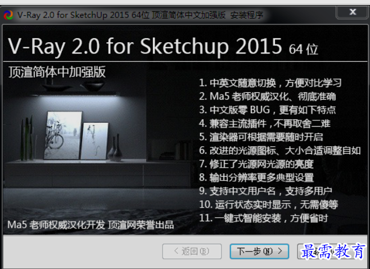Click the credit text Ma5 老师权威汉化开发

[x=56, y=225]
